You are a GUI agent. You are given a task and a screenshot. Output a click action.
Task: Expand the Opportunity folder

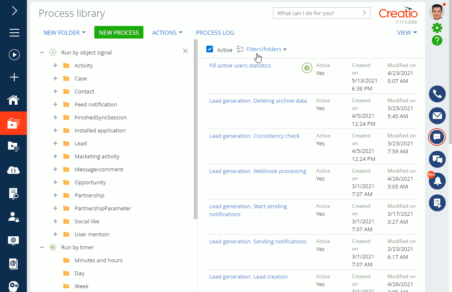(55, 182)
